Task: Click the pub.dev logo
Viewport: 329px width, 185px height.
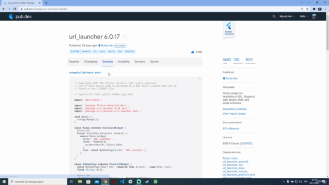Action: coord(20,16)
